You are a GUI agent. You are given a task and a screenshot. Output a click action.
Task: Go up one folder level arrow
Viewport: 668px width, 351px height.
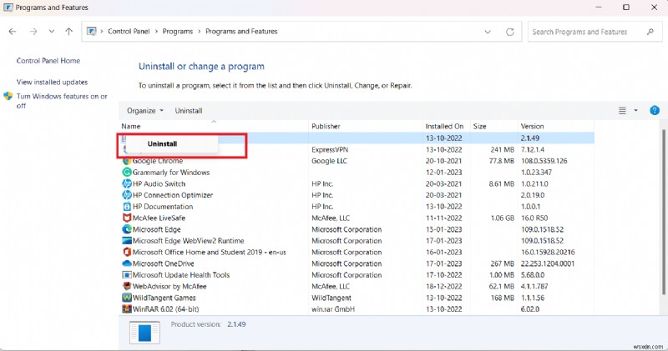69,32
